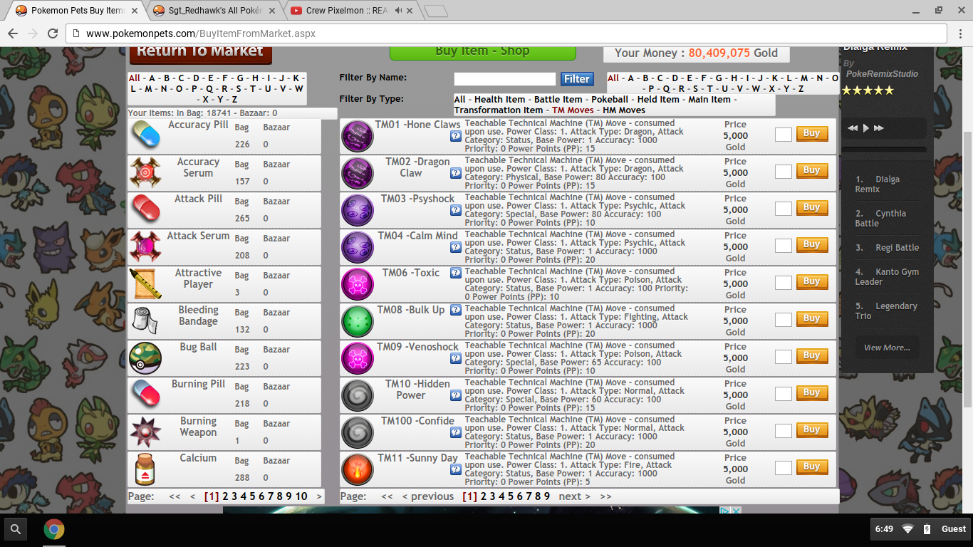973x547 pixels.
Task: Go to next page of shop items
Action: click(574, 496)
